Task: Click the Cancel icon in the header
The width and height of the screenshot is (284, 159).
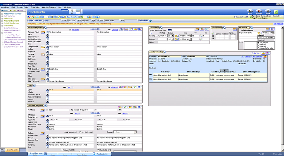Action: [x=259, y=11]
